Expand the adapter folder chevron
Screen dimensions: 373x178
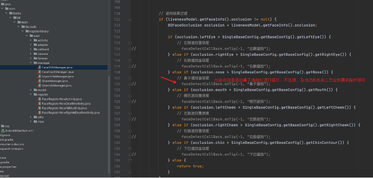coord(31,45)
